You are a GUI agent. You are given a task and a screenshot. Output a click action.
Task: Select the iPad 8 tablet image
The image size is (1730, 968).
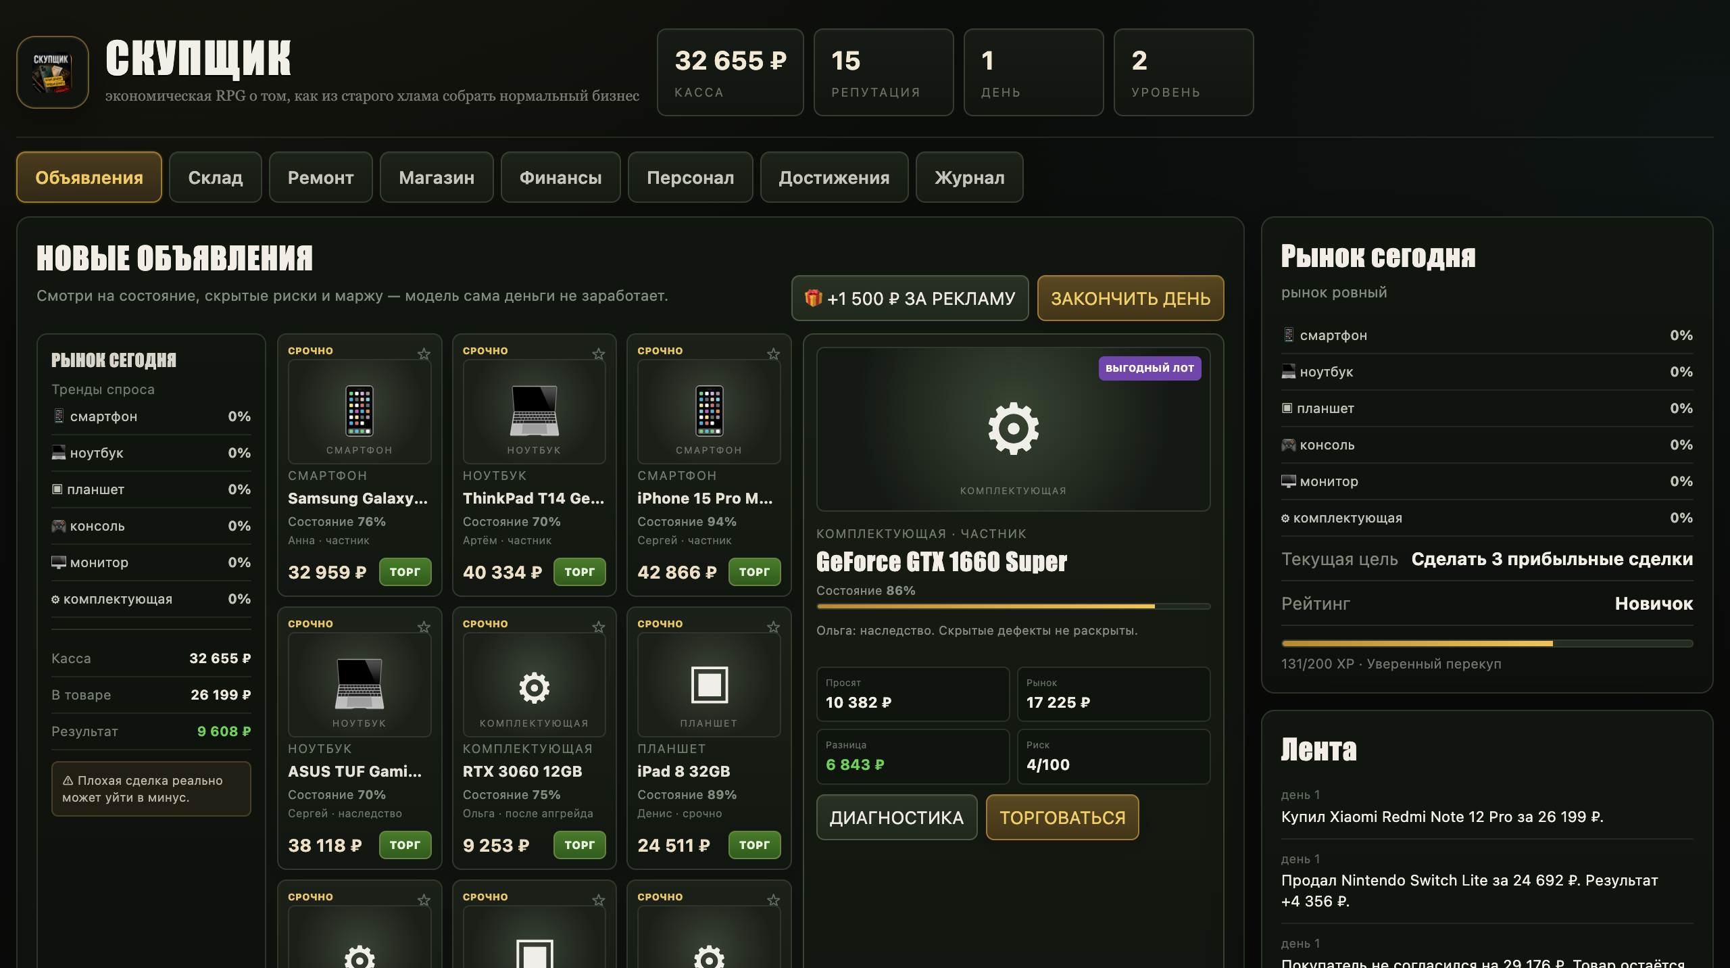[x=709, y=685]
